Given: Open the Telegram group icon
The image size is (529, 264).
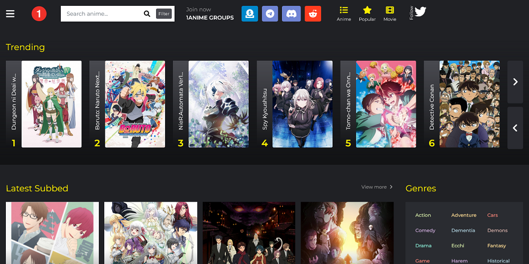Looking at the screenshot, I should click(270, 14).
